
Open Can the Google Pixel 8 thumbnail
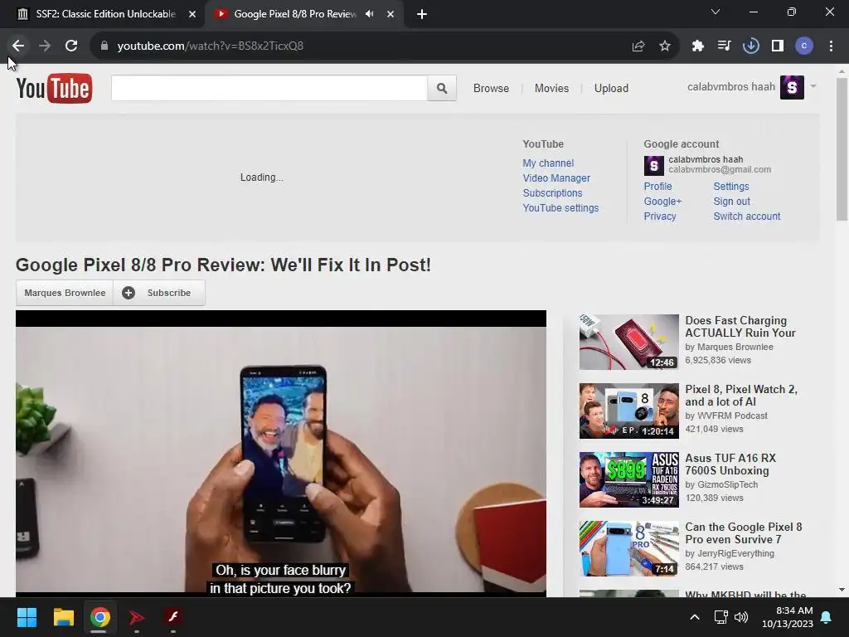point(628,549)
